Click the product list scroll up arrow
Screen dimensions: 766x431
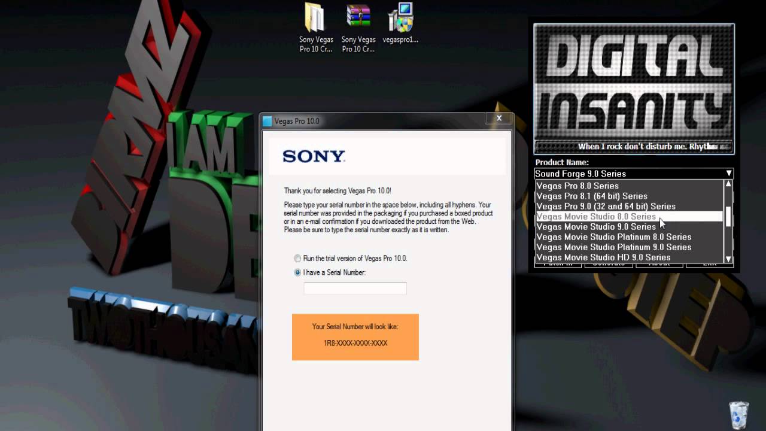[x=728, y=184]
